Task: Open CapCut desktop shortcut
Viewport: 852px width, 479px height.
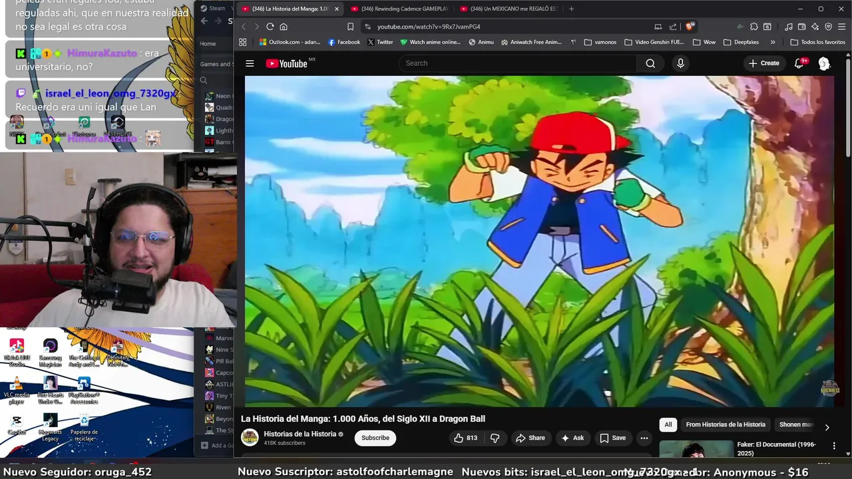Action: 17,425
